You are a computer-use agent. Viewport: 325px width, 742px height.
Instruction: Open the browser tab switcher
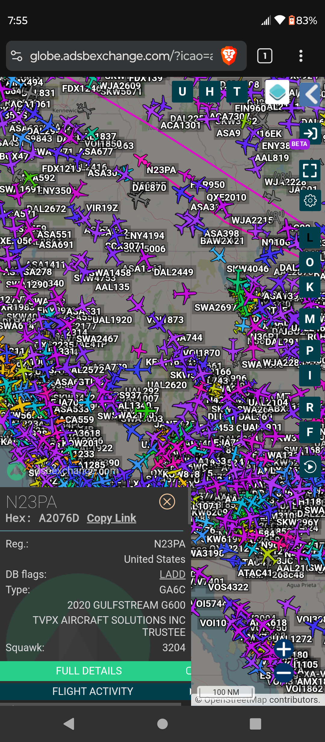tap(265, 56)
